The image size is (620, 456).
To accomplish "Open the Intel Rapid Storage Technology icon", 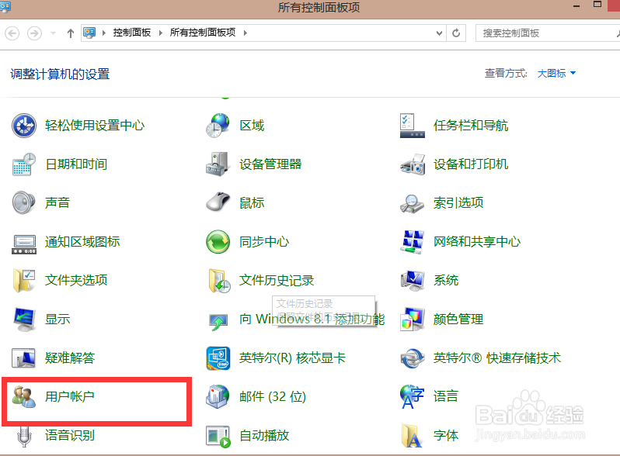I will coord(412,358).
